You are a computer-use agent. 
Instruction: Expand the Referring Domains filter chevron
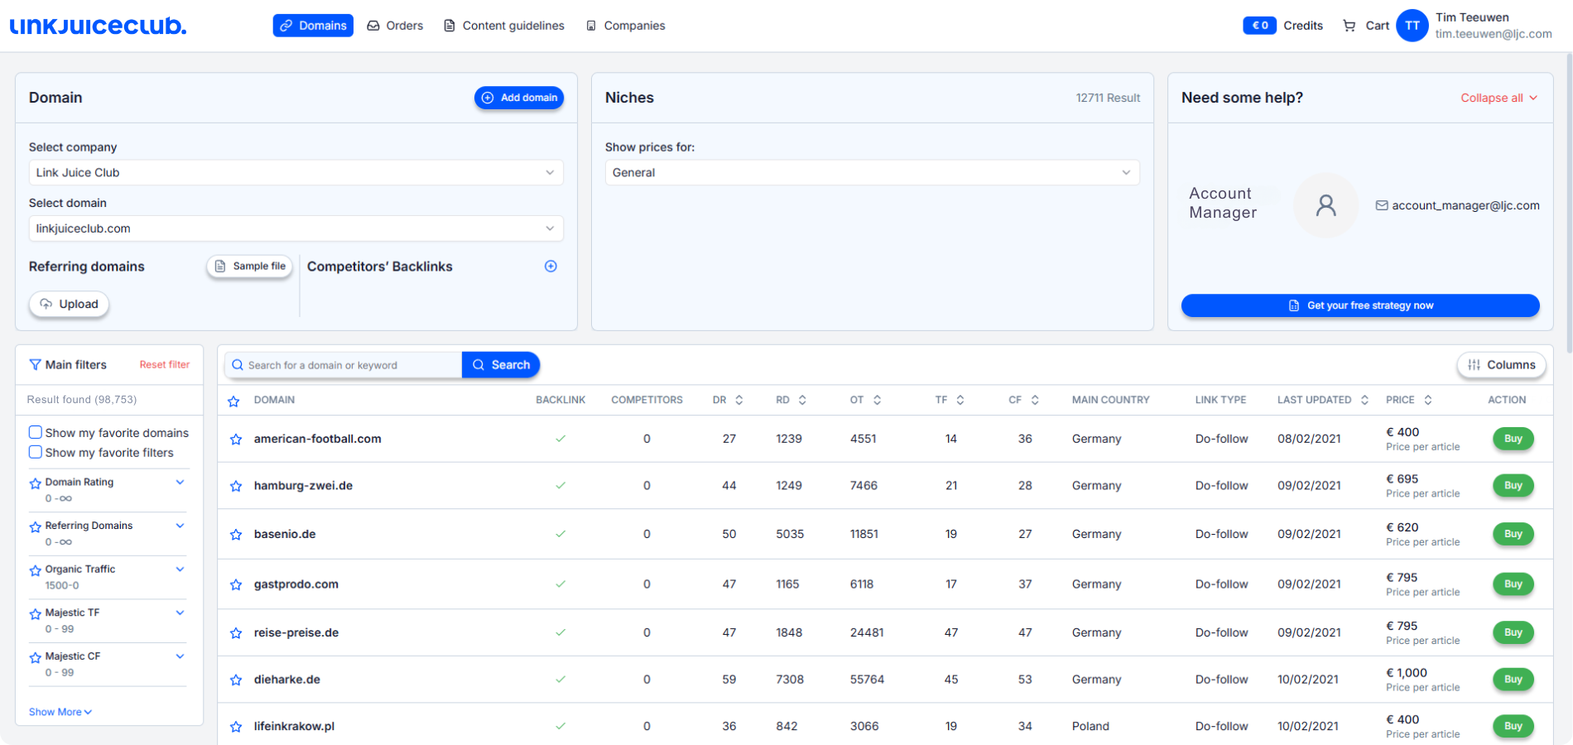click(x=180, y=526)
